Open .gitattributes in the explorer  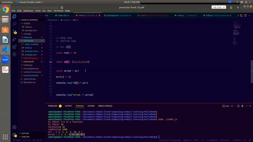30,79
